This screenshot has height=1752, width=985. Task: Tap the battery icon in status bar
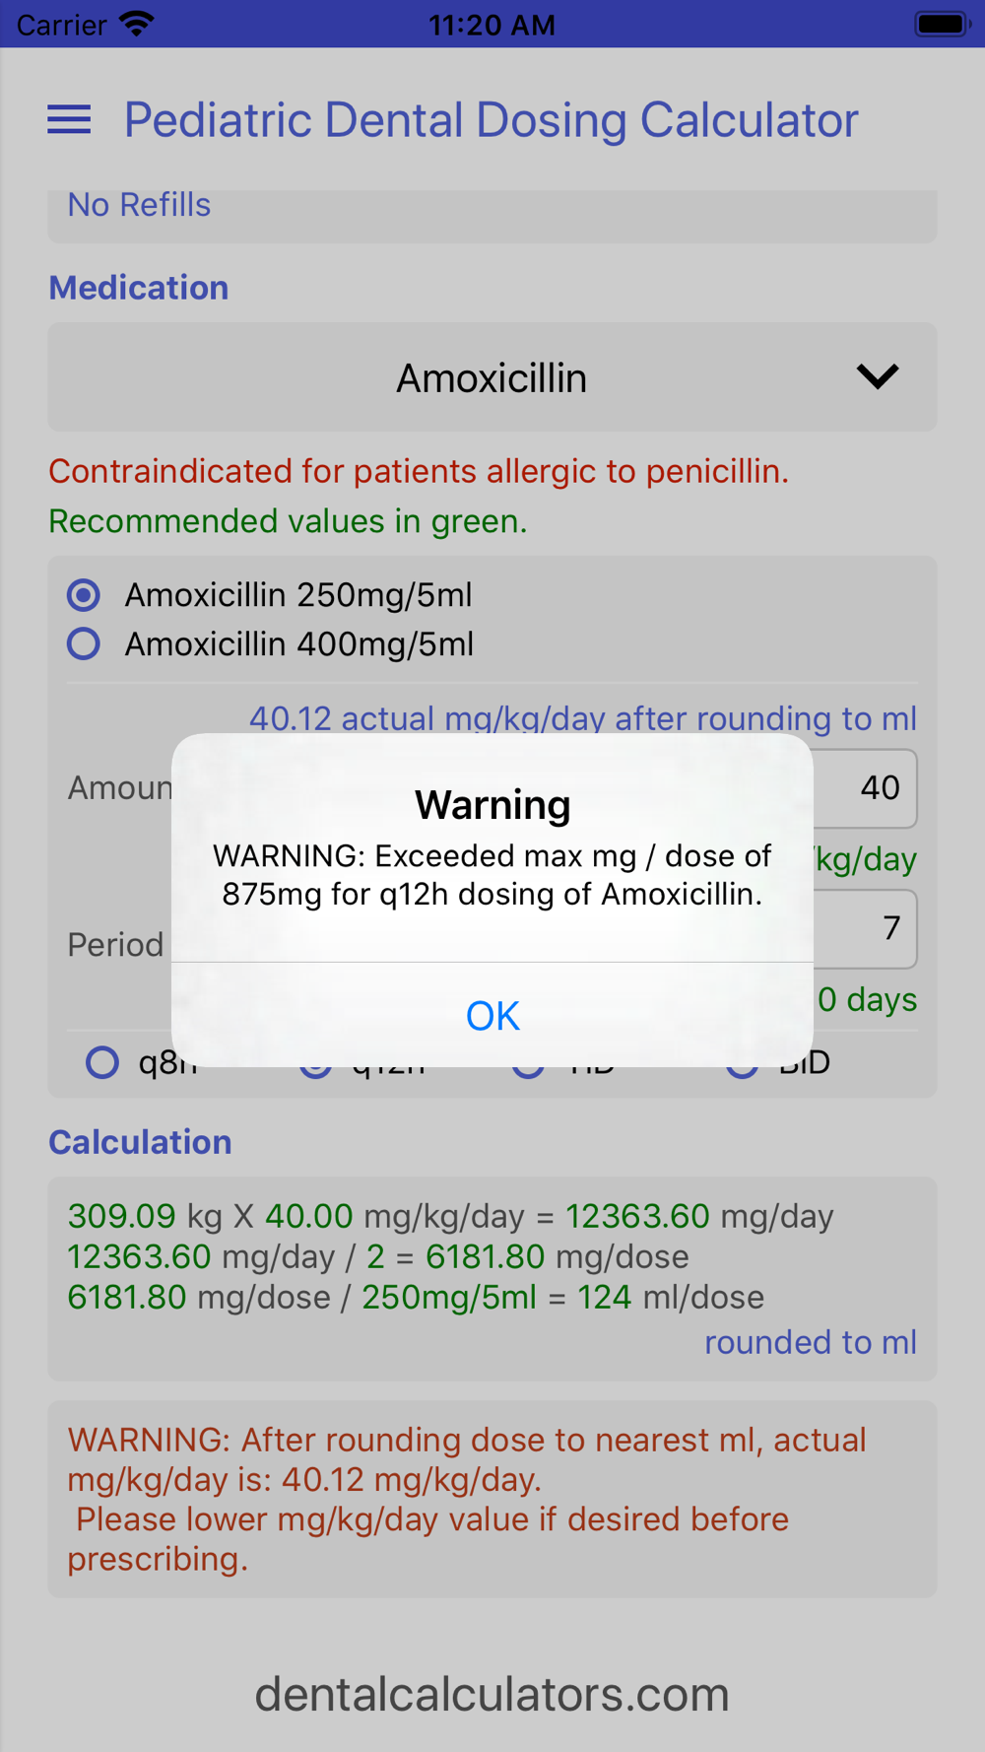[943, 24]
